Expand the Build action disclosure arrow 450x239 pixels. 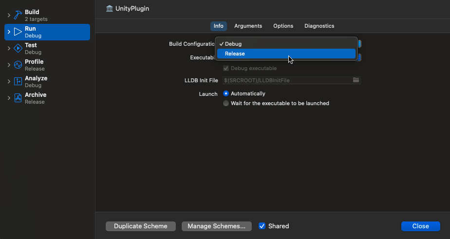(9, 15)
